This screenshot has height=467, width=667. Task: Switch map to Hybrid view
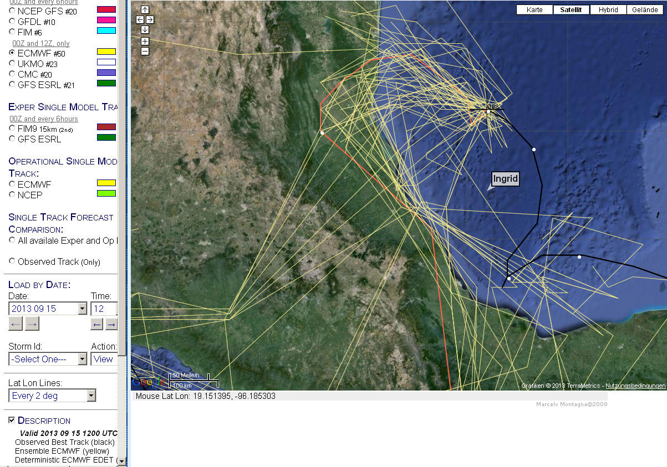point(608,10)
